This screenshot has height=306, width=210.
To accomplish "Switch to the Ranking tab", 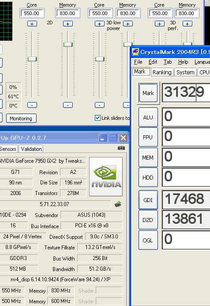I will pos(162,72).
